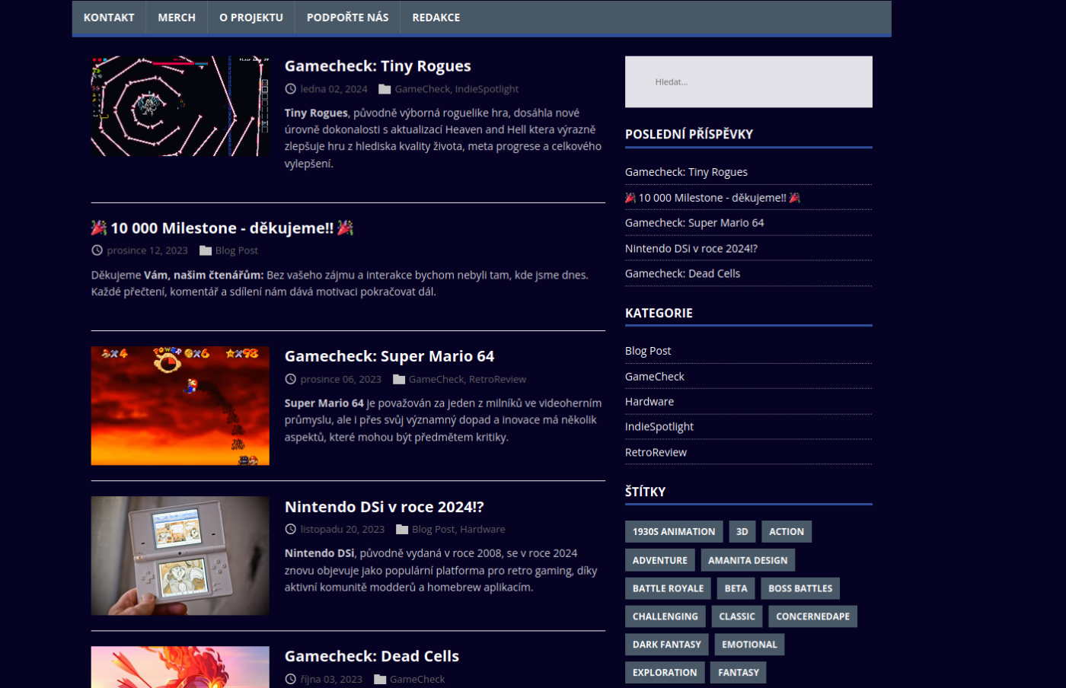
Task: Open Blog Post category under Milestone post
Action: tap(237, 250)
